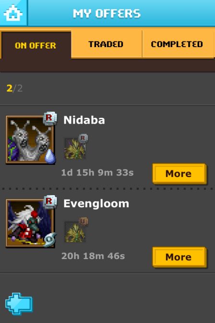Select the On Offer tab
Image resolution: width=215 pixels, height=323 pixels.
(x=36, y=45)
